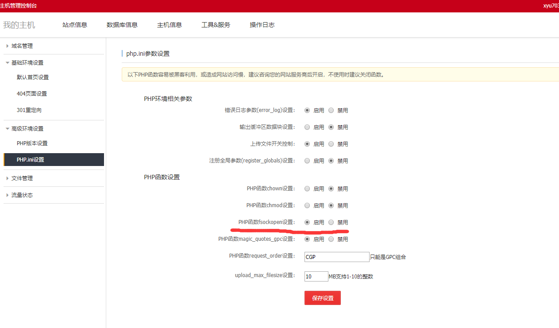The height and width of the screenshot is (328, 559).
Task: Enable the PHP函数chown setting
Action: [307, 189]
